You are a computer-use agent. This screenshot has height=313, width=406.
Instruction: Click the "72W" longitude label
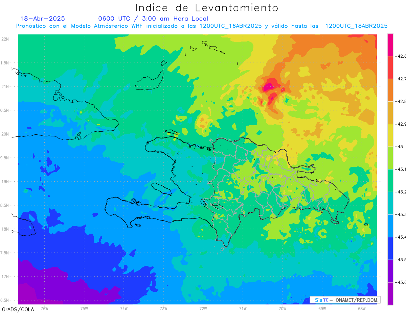point(203,308)
